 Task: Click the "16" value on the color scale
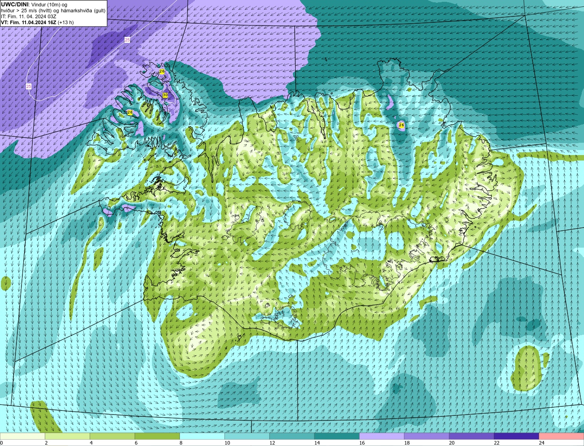coord(361,443)
